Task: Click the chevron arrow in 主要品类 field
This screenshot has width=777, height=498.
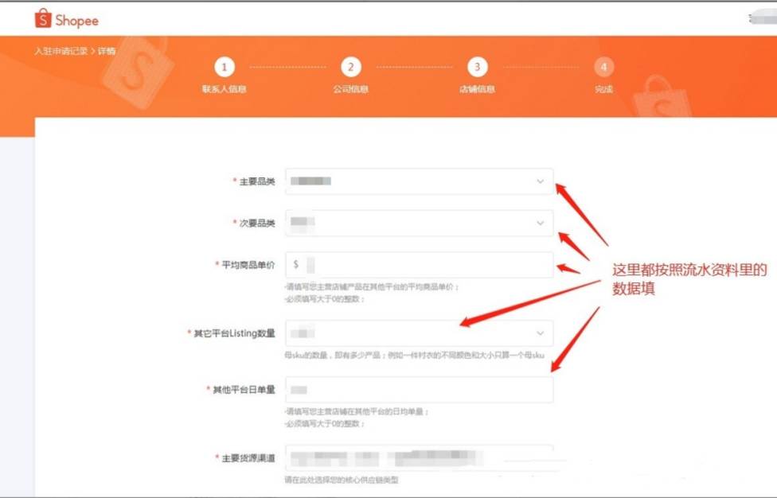Action: tap(540, 181)
